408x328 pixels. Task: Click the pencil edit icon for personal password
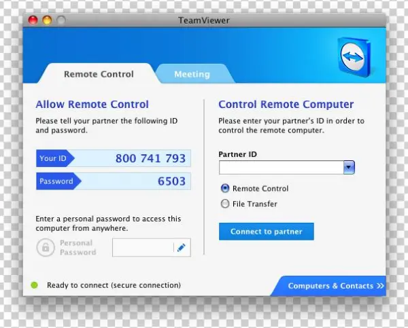[x=182, y=247]
